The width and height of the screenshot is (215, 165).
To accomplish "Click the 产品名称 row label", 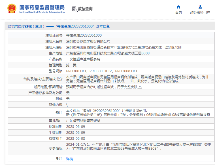I will click(56, 59).
